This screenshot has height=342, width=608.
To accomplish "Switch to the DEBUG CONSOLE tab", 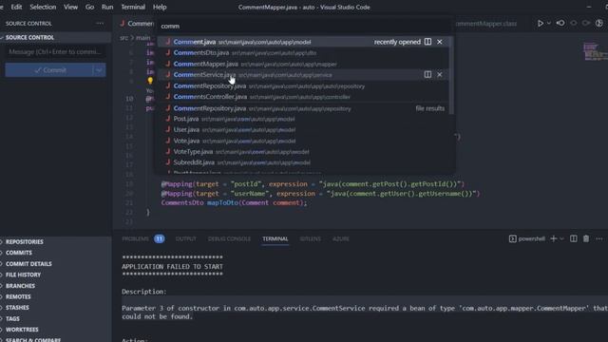I will point(229,238).
